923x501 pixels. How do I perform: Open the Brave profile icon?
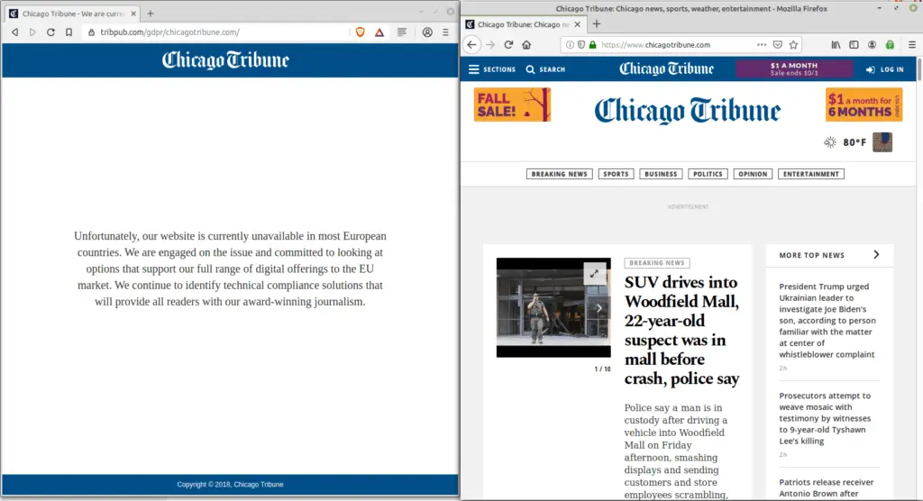[x=427, y=32]
